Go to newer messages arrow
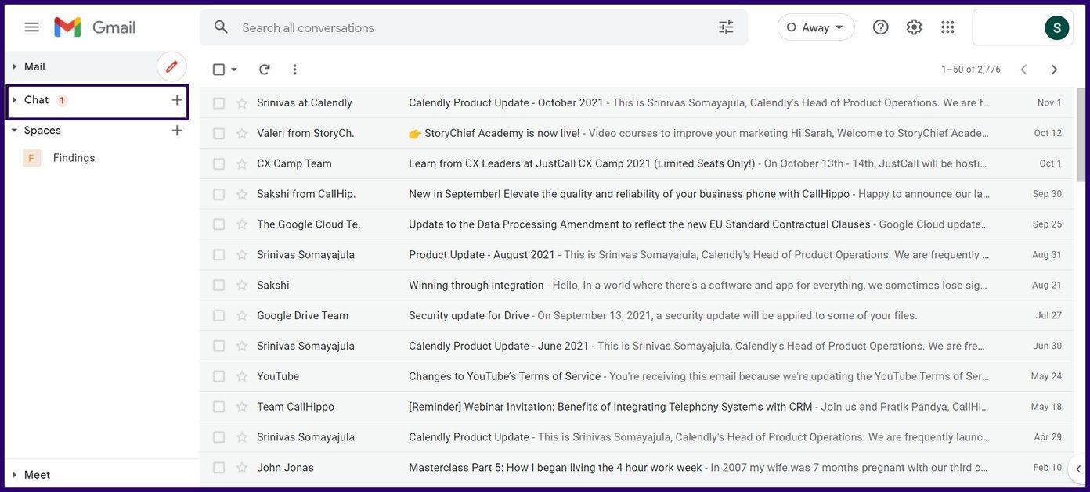 point(1023,70)
